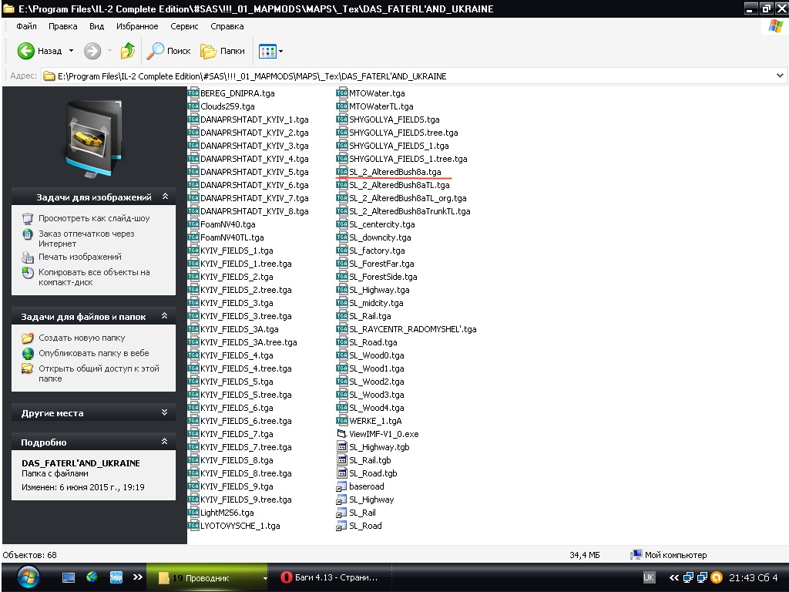789x592 pixels.
Task: Expand Другие места panel
Action: click(164, 412)
